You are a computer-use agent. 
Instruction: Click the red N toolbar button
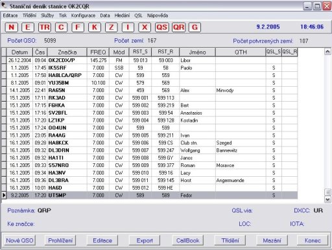tap(11, 27)
